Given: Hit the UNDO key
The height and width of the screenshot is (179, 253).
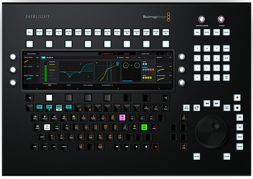Looking at the screenshot, I should point(240,147).
